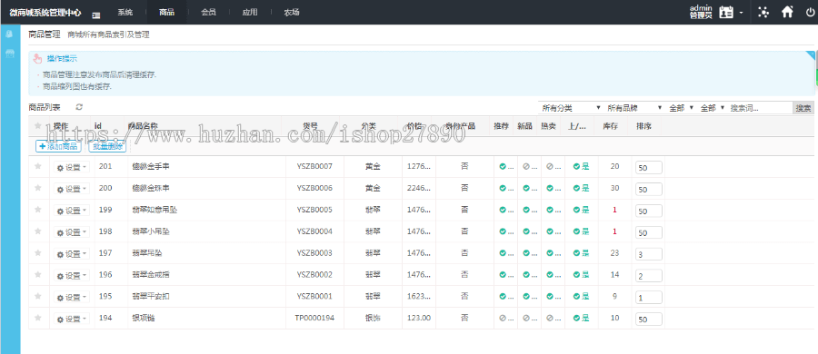Star the product with id 198
The width and height of the screenshot is (818, 354).
37,231
